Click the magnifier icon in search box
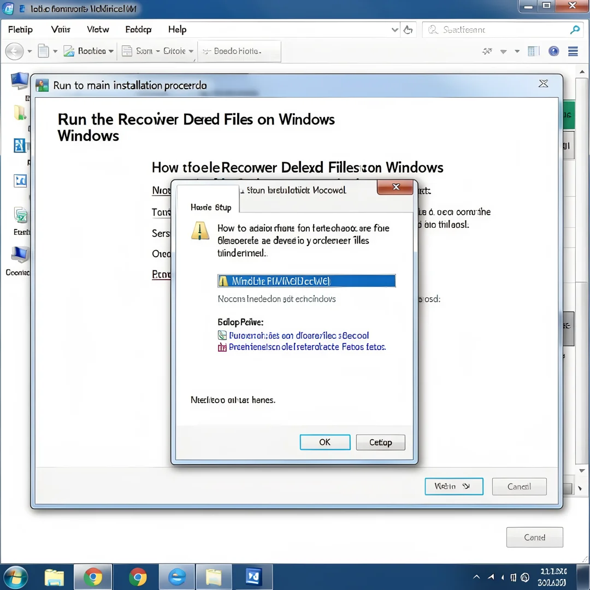The height and width of the screenshot is (590, 590). [575, 29]
